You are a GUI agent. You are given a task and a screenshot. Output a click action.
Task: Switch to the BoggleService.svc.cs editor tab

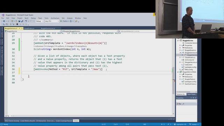pyautogui.click(x=48, y=28)
